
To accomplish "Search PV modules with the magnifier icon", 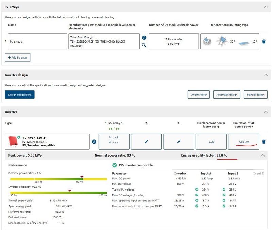I will 144,45.
